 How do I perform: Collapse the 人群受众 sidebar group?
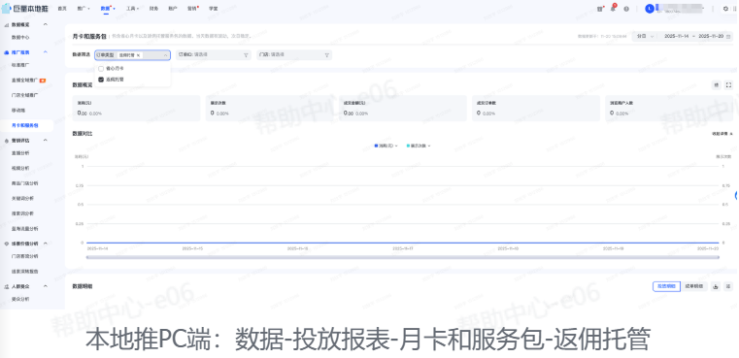click(x=46, y=286)
